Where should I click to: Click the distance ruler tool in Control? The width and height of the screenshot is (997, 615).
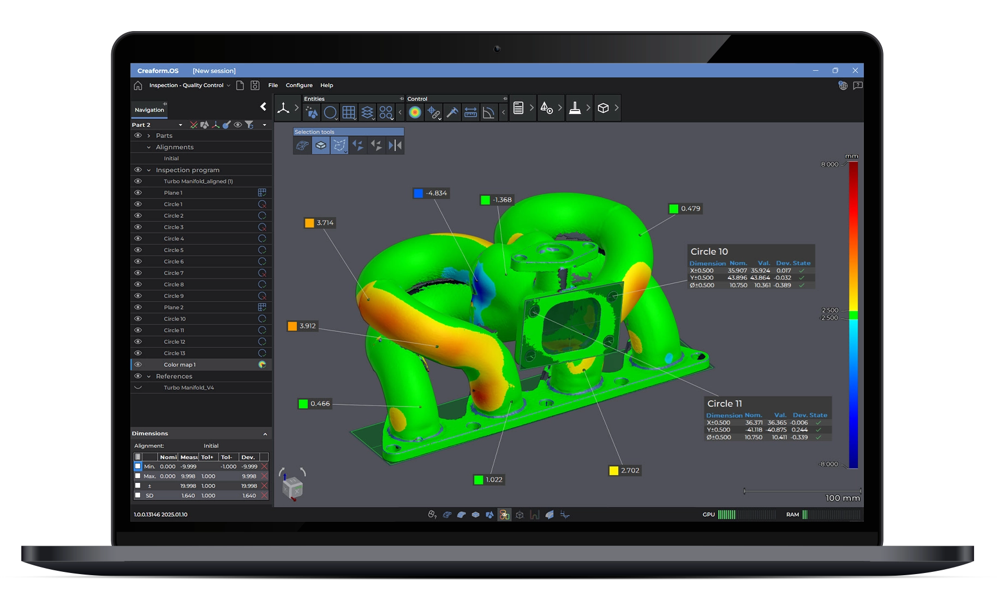point(470,112)
